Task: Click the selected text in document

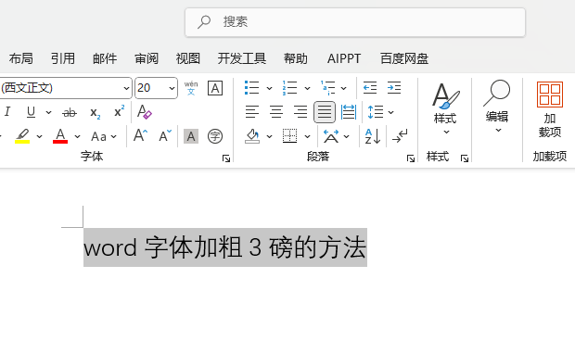Action: tap(225, 247)
